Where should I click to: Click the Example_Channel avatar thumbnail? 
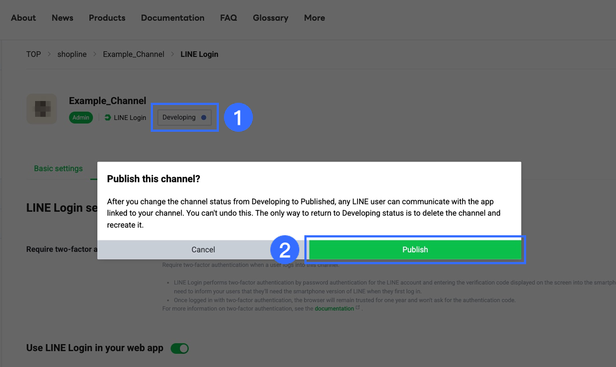[x=42, y=109]
